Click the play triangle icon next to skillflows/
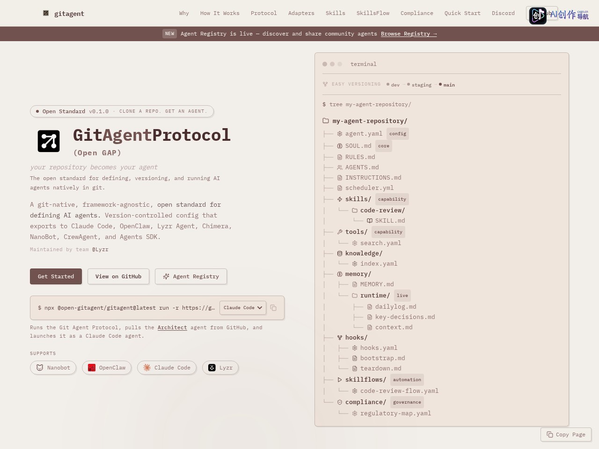Viewport: 599px width, 449px height. [340, 380]
